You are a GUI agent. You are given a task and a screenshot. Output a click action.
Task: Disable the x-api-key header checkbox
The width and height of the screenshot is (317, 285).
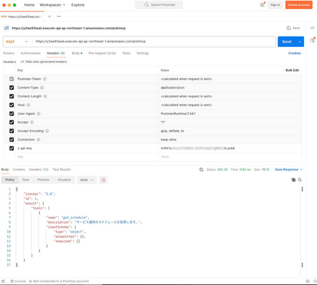tap(12, 148)
